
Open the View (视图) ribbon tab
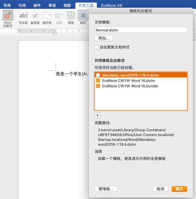pyautogui.click(x=67, y=5)
